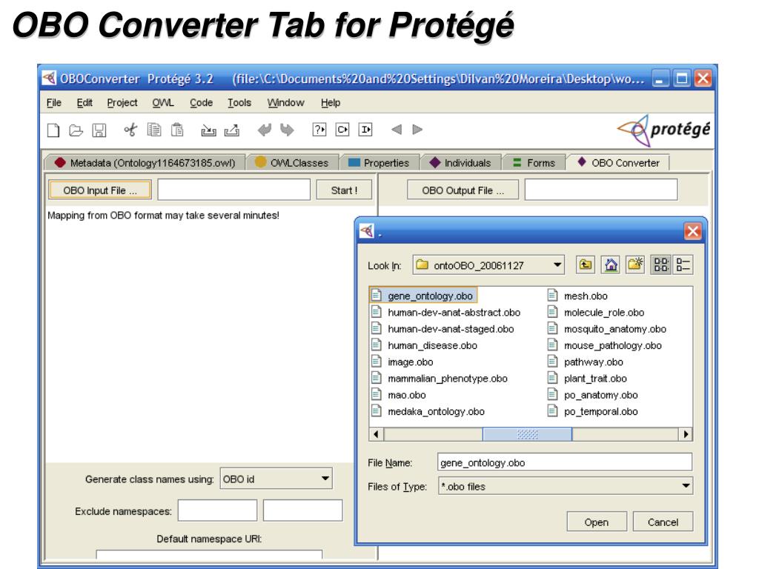Click the Start! button
Image resolution: width=759 pixels, height=569 pixels.
tap(344, 190)
